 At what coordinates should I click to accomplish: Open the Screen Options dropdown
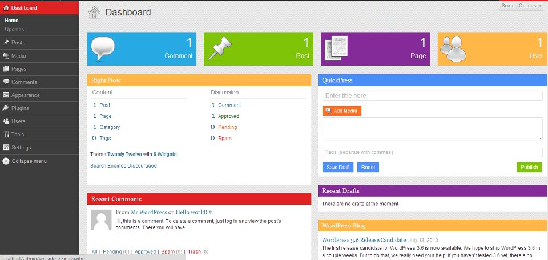point(522,6)
